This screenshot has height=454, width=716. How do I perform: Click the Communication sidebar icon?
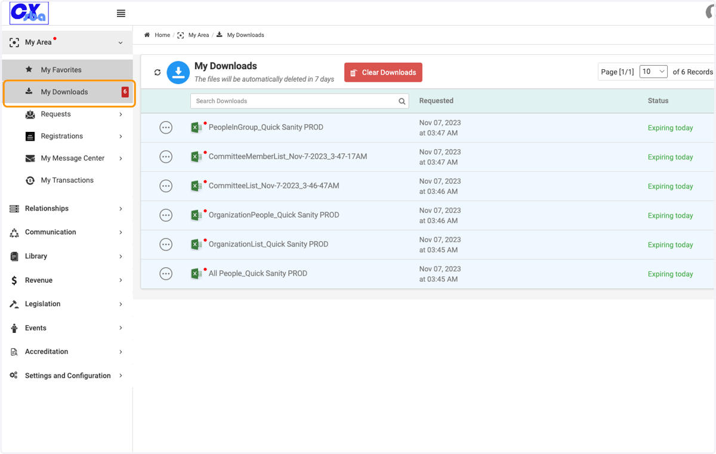point(14,233)
